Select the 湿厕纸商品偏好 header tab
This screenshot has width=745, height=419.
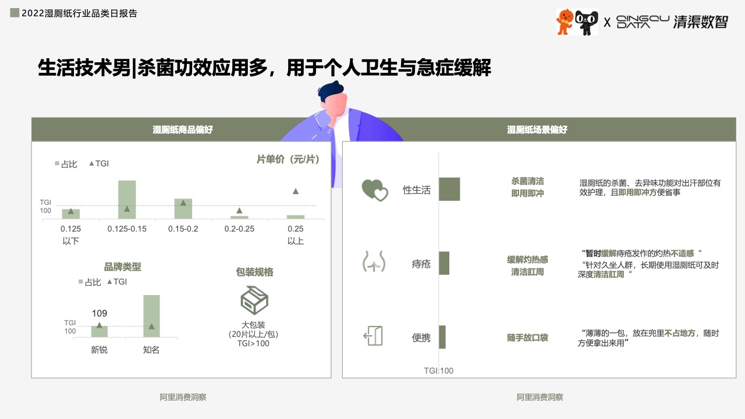click(x=182, y=130)
